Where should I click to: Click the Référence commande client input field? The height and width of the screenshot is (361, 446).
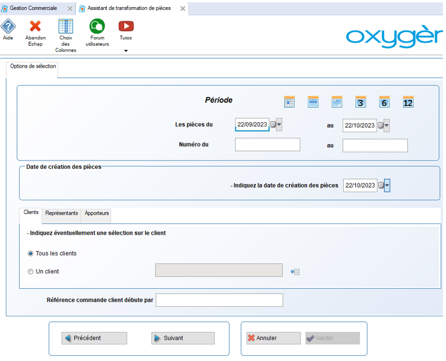pos(219,300)
